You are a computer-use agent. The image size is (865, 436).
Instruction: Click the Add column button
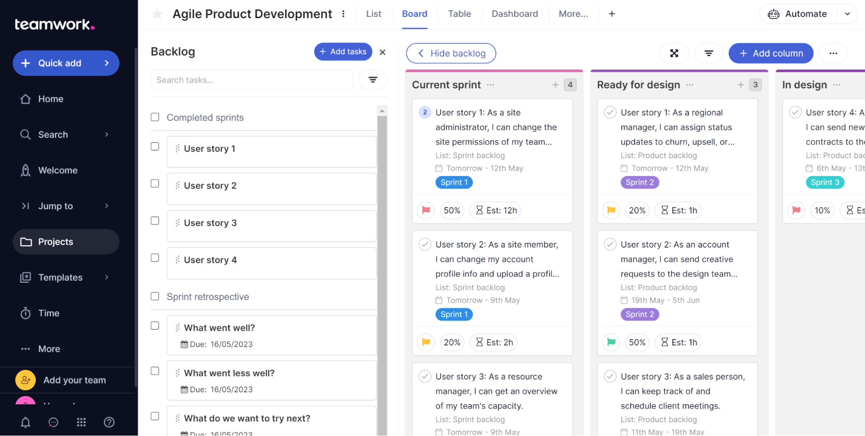point(771,53)
